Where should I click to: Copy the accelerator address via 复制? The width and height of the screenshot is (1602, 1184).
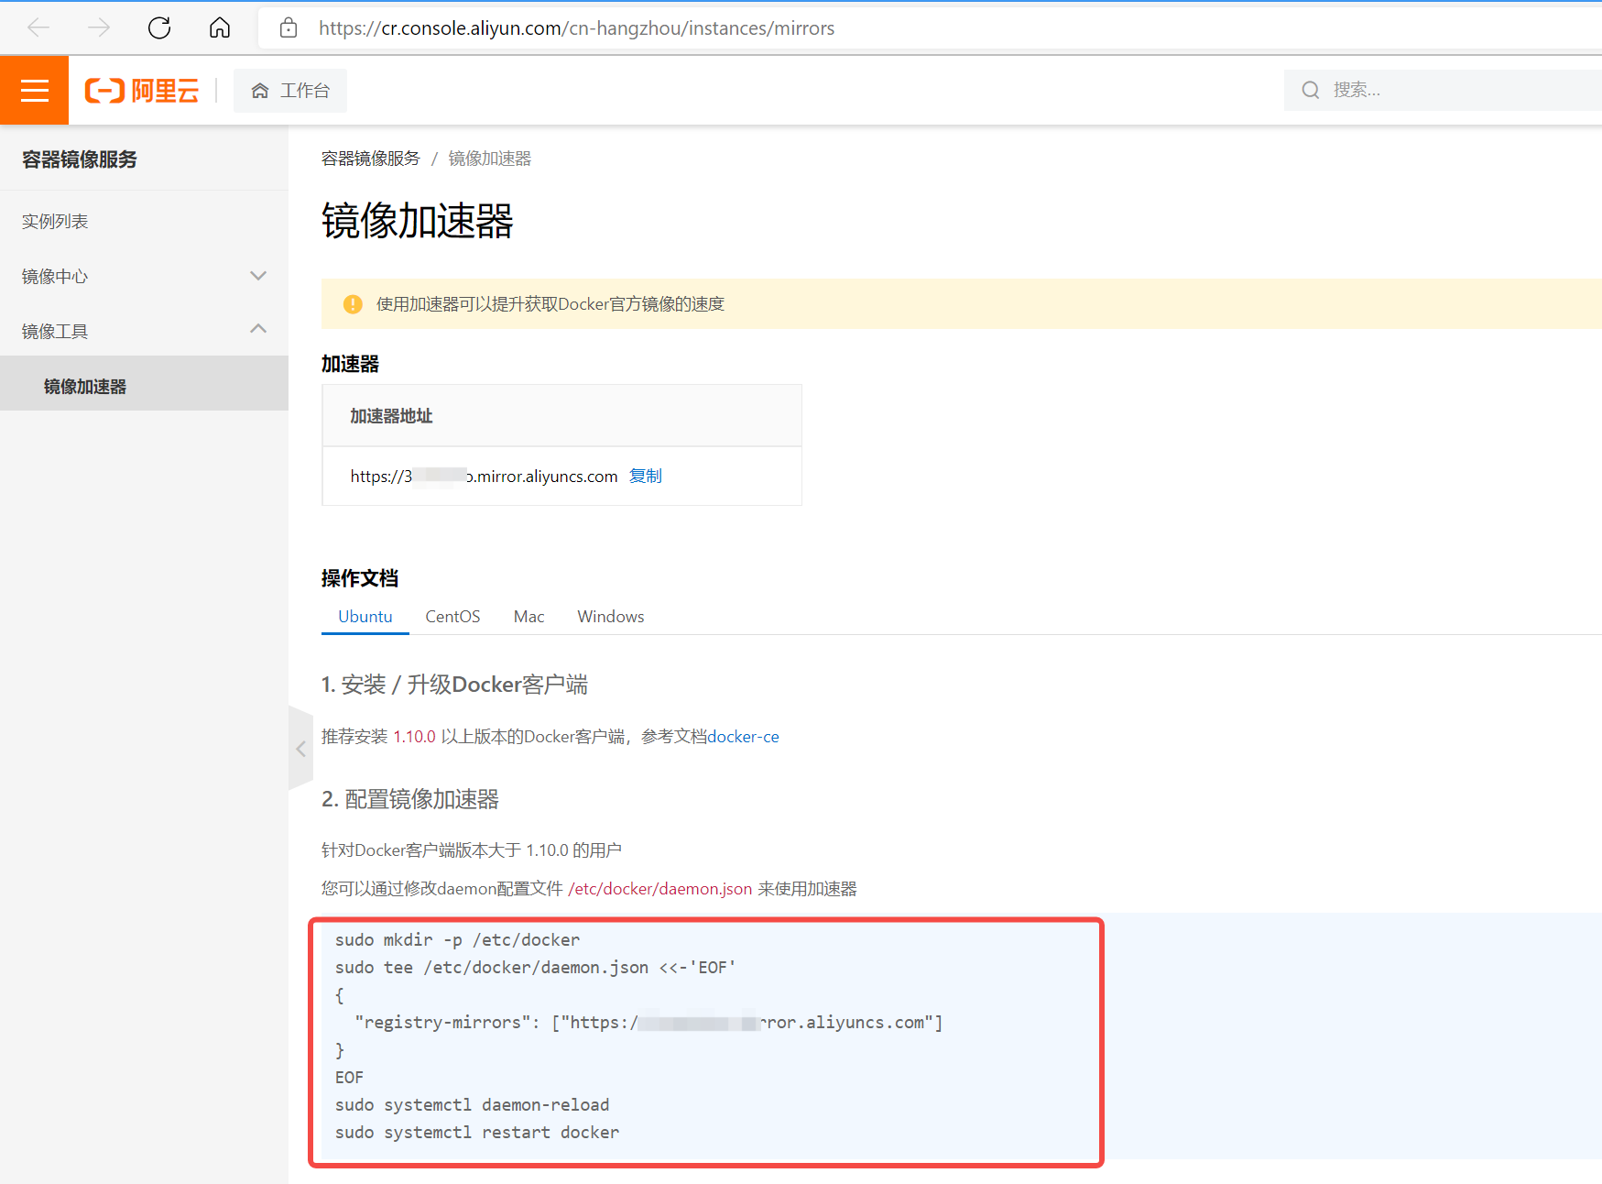(646, 476)
